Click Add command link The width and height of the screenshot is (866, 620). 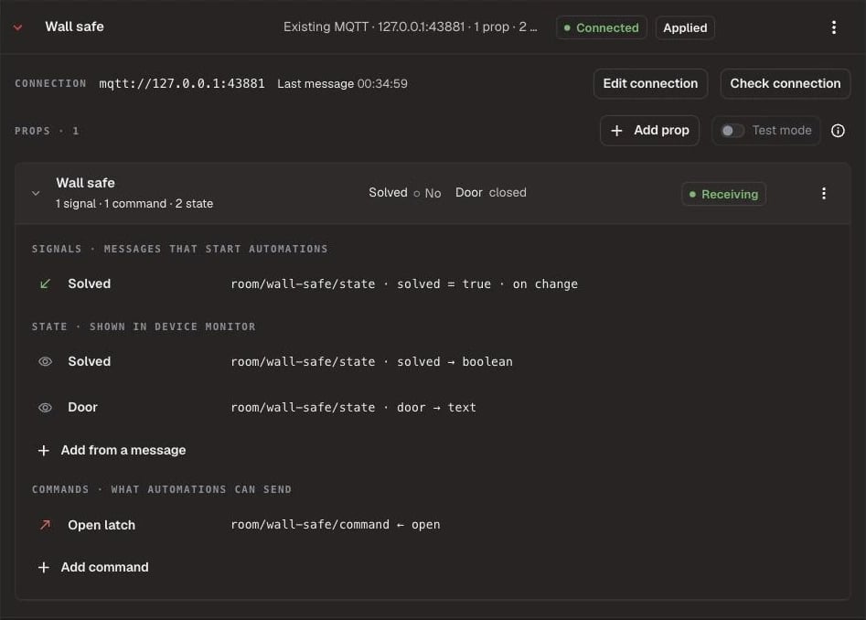coord(104,568)
